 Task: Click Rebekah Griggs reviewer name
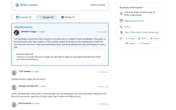click(x=29, y=32)
